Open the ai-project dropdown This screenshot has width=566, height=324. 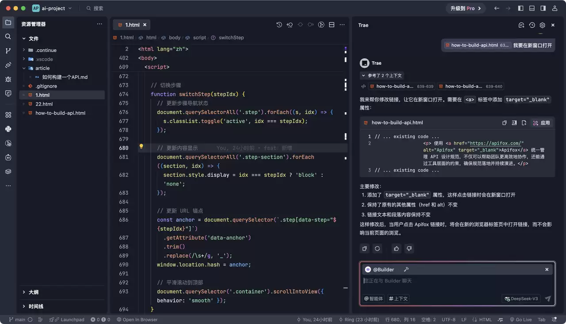[x=52, y=8]
